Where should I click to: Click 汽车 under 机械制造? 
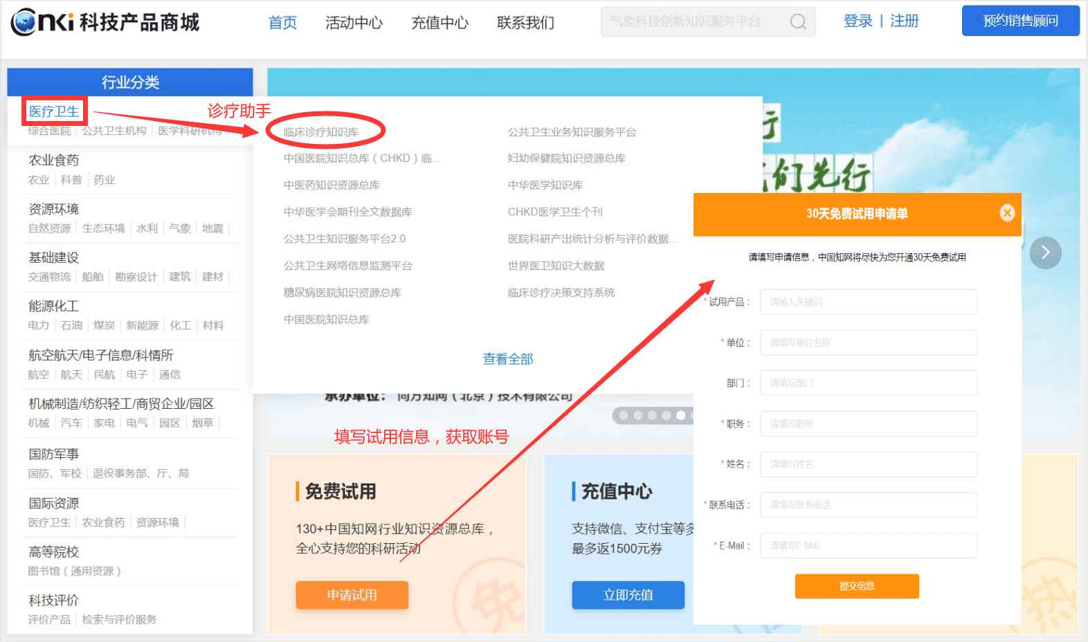71,423
